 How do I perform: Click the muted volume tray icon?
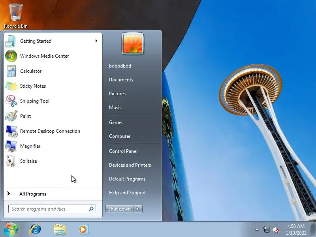point(276,230)
